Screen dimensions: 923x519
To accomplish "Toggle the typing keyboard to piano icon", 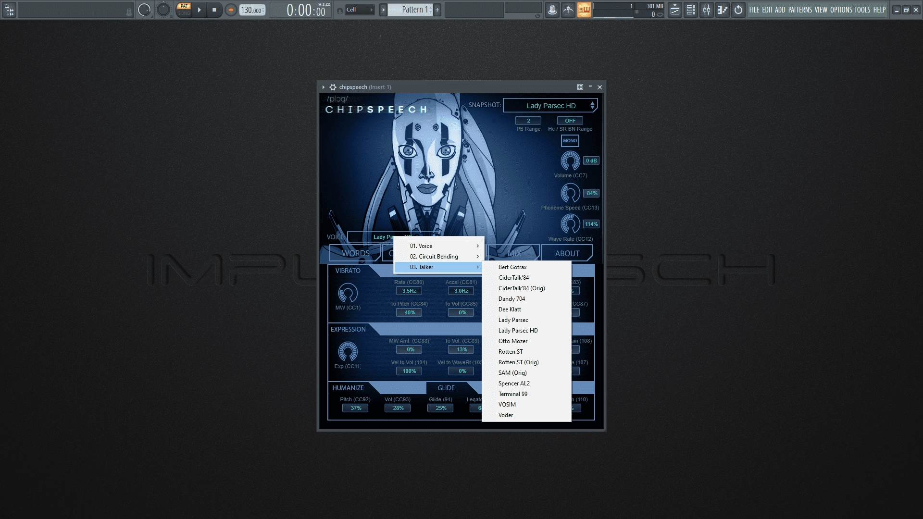I will click(x=584, y=10).
